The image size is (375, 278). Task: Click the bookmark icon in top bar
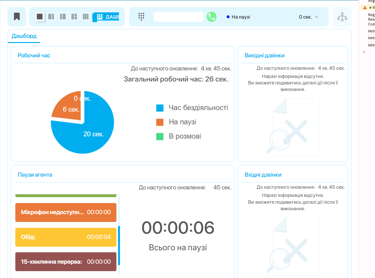[x=17, y=17]
